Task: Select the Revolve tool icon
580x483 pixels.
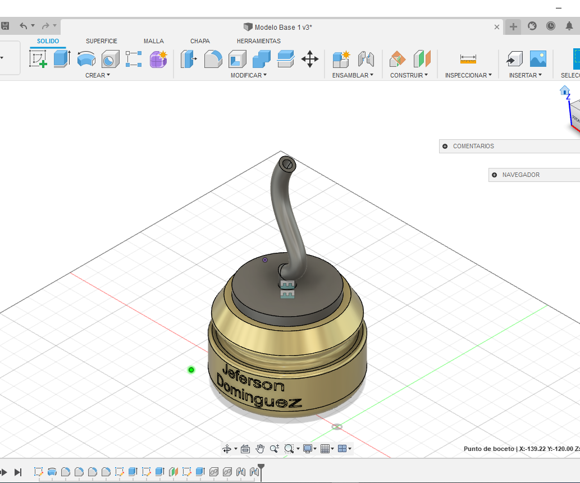Action: (86, 59)
